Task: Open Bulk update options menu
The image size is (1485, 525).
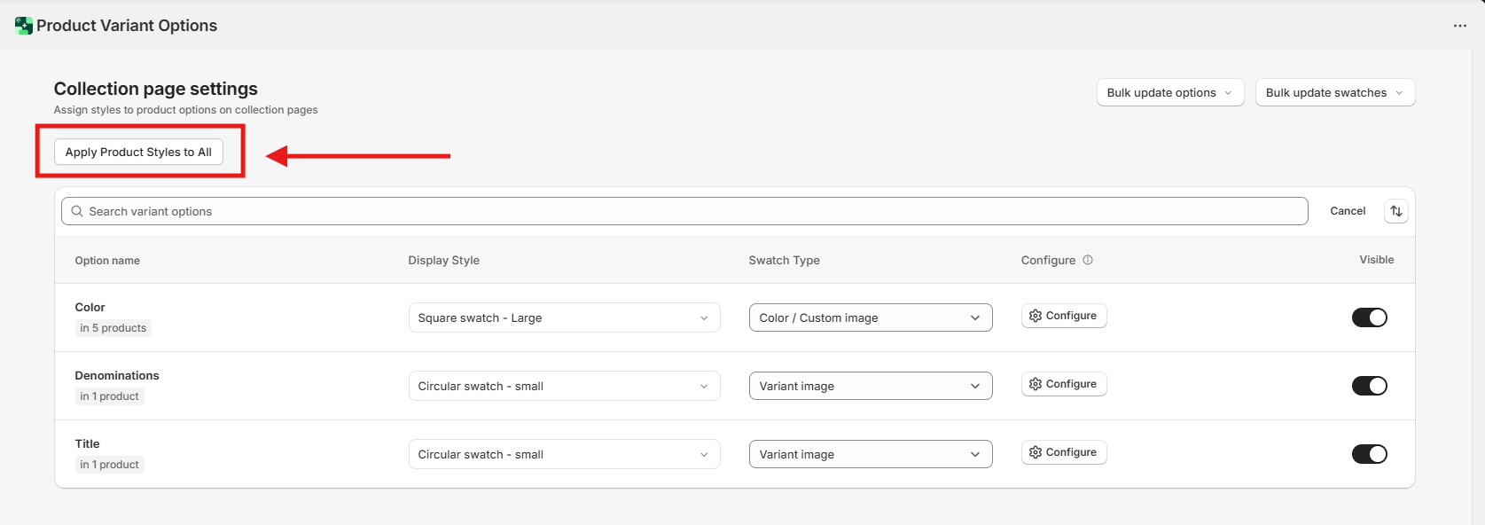Action: point(1169,92)
